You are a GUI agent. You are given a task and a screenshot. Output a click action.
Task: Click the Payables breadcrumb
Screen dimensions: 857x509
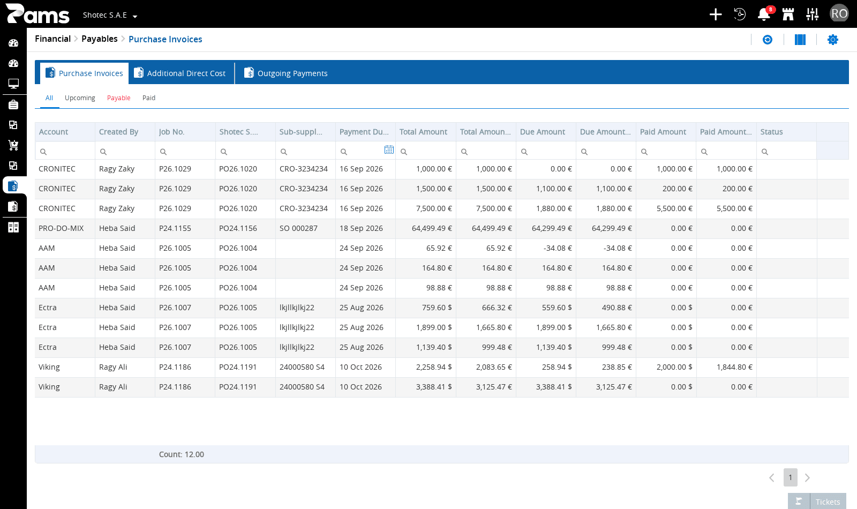100,39
